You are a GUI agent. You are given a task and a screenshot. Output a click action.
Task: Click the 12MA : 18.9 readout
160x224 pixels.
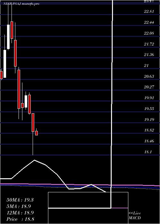tap(20, 213)
